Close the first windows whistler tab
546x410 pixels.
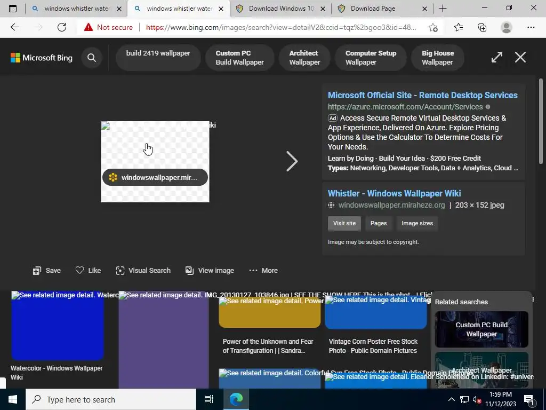[x=119, y=9]
